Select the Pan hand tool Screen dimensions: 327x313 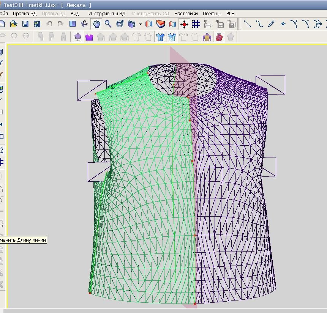tap(96, 24)
